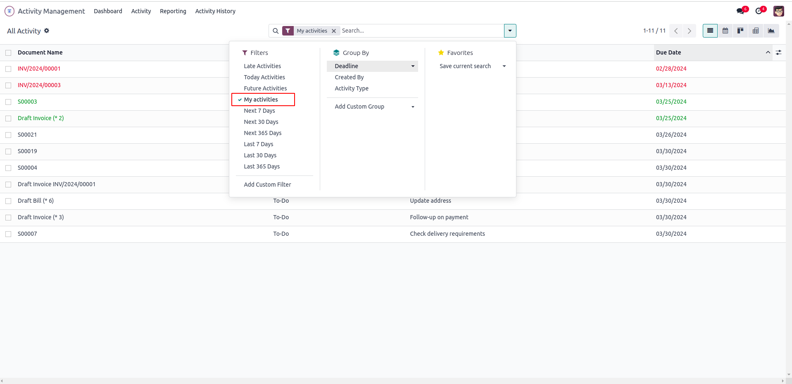Switch to kanban view icon
Image resolution: width=792 pixels, height=384 pixels.
(740, 31)
